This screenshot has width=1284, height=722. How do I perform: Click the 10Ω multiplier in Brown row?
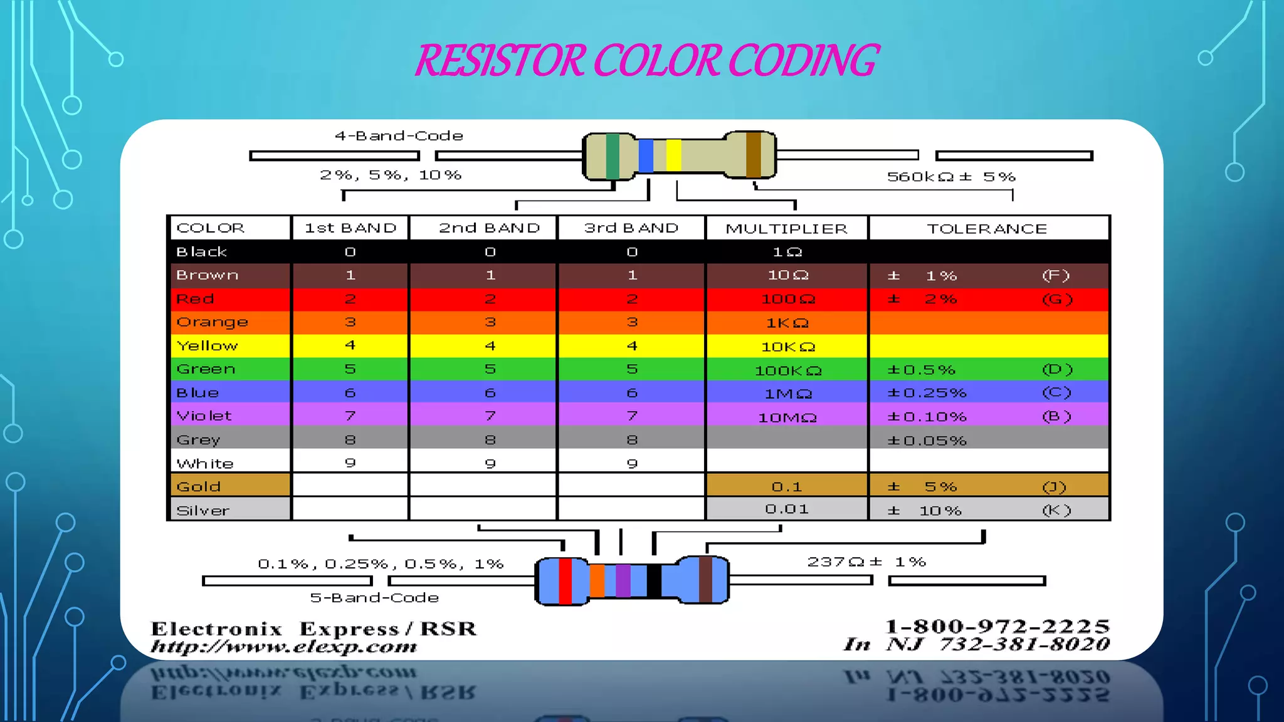tap(788, 275)
